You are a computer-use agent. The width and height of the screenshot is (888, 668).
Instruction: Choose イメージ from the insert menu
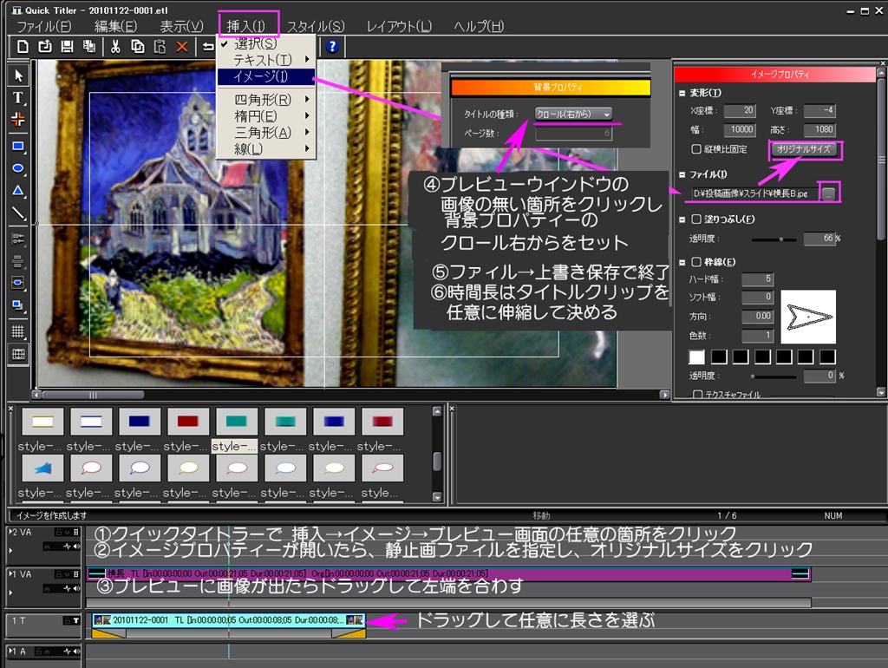click(x=260, y=76)
